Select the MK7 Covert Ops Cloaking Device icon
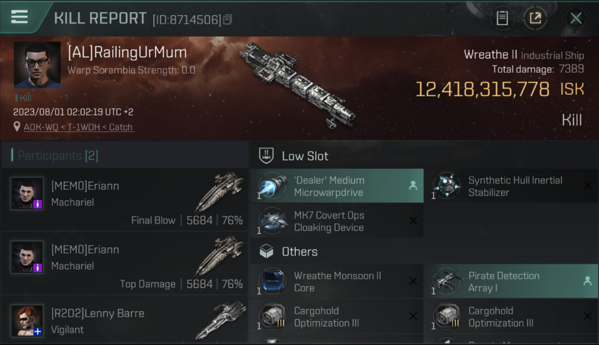 click(271, 221)
